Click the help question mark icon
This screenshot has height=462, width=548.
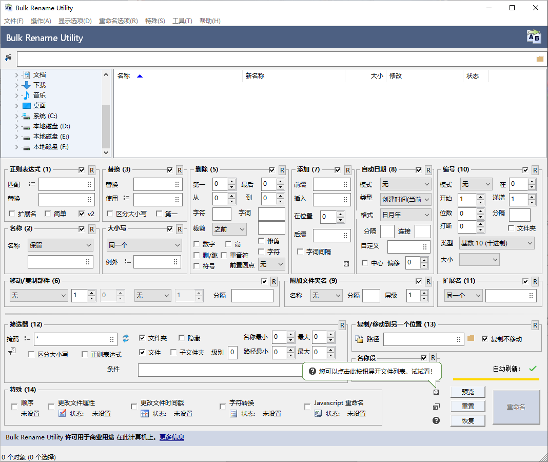pos(436,420)
